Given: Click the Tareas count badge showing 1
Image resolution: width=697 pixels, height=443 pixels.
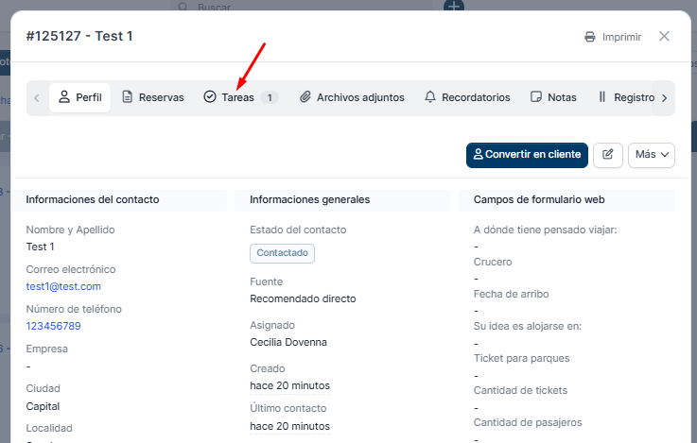Looking at the screenshot, I should coord(269,97).
